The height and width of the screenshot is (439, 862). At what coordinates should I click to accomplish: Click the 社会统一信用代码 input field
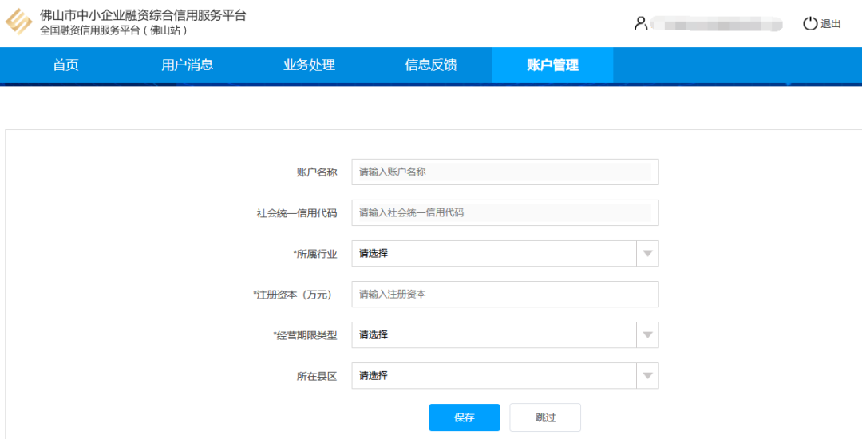pos(505,212)
